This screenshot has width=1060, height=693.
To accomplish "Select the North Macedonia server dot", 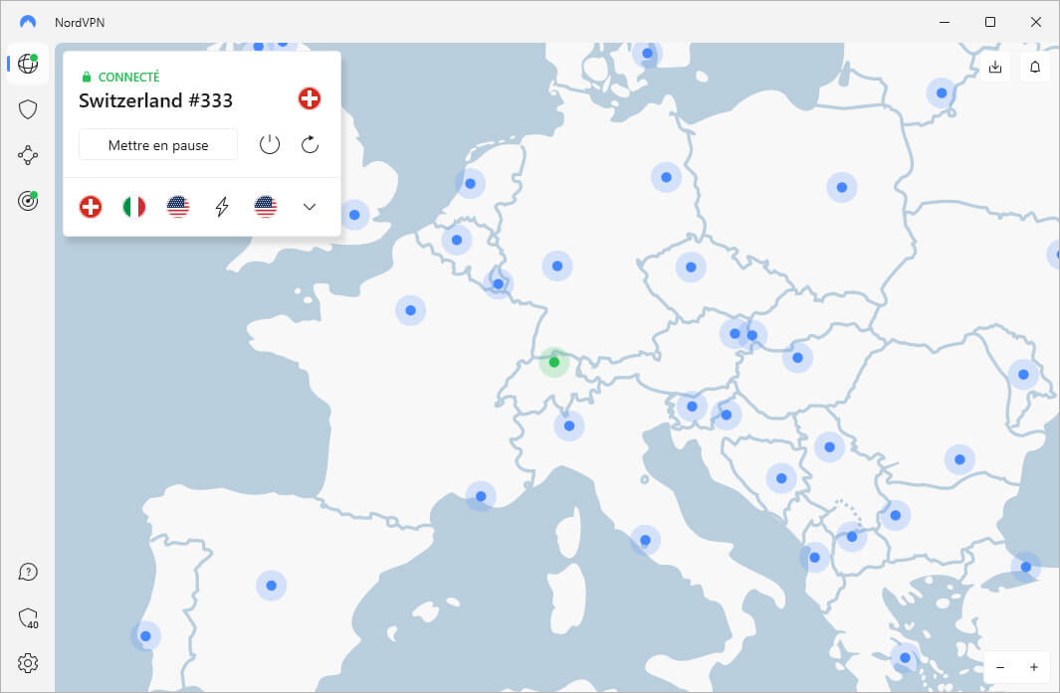I will coord(852,537).
